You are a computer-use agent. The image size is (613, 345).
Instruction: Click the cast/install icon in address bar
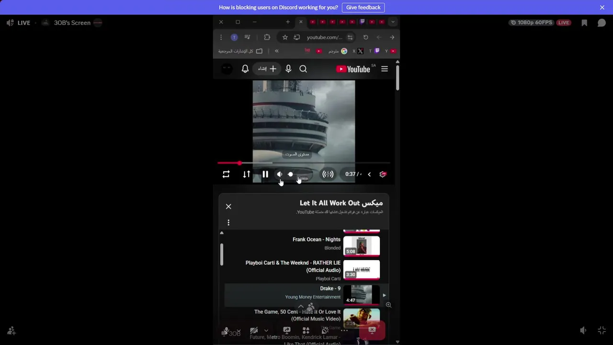296,37
